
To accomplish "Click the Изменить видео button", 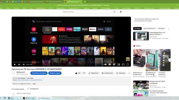I will point(55,73).
